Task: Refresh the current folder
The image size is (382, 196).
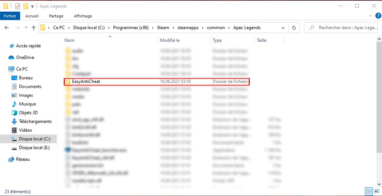Action: [x=294, y=28]
